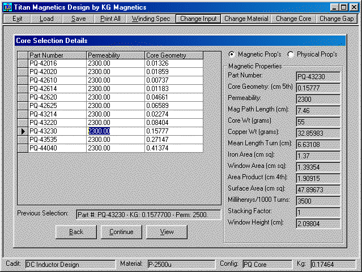Click core geometry value 0.27147
Image resolution: width=362 pixels, height=272 pixels.
174,140
